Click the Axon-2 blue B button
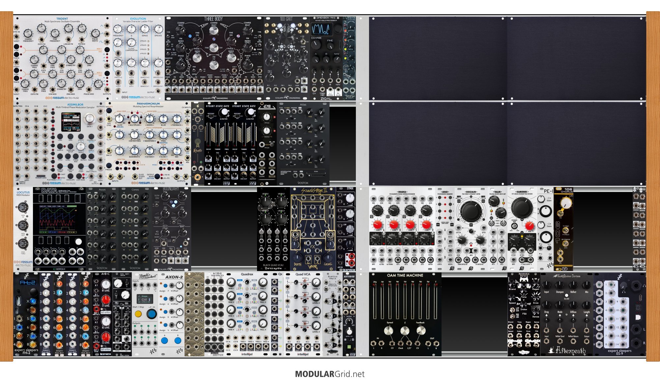Viewport: 660px width, 381px height. [178, 340]
